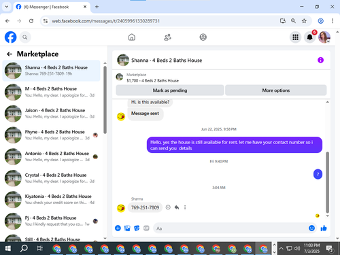View site information icon
Viewport: 340px width, 255px height.
tap(46, 21)
